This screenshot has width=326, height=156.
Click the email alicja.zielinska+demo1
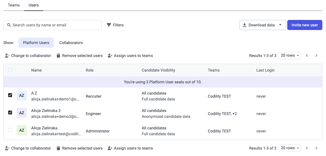(x=55, y=99)
